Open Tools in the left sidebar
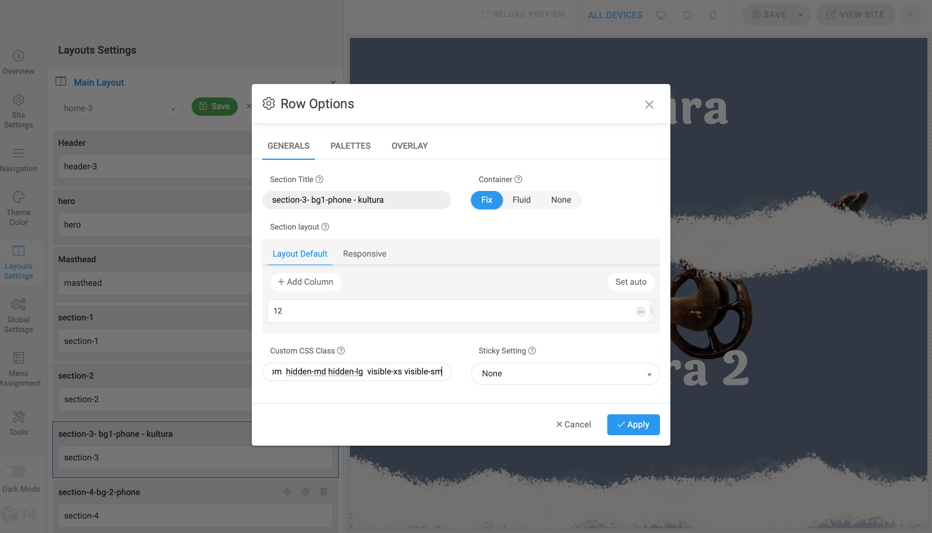Viewport: 932px width, 533px height. pos(18,423)
